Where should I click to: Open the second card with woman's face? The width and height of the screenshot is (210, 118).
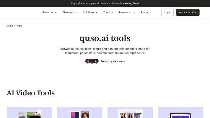coord(80,112)
